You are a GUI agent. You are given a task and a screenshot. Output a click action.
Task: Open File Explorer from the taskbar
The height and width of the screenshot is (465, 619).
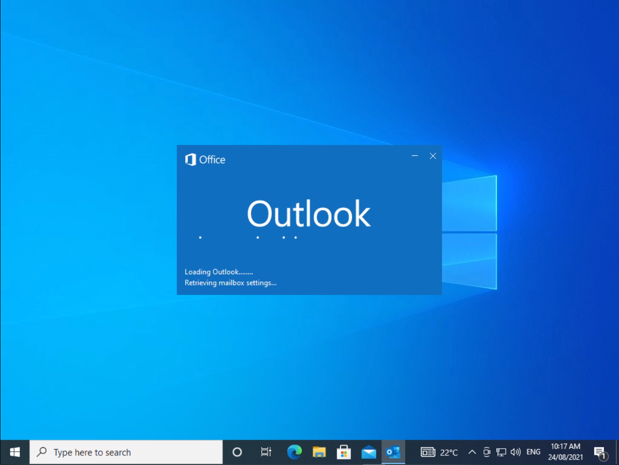[319, 452]
